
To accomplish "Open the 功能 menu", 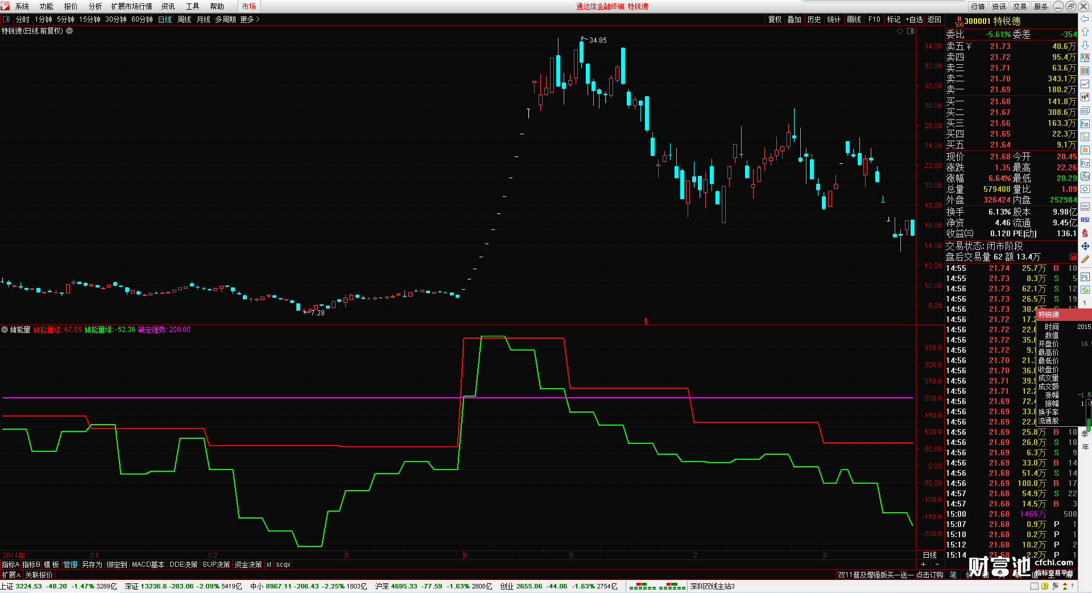I will click(x=46, y=6).
